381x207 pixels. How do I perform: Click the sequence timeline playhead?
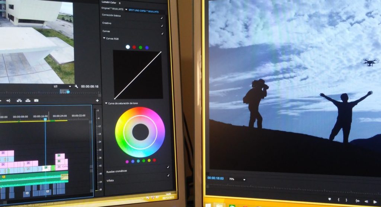click(x=45, y=119)
